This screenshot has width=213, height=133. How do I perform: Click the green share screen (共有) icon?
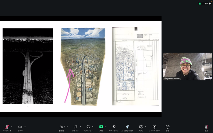point(101,127)
